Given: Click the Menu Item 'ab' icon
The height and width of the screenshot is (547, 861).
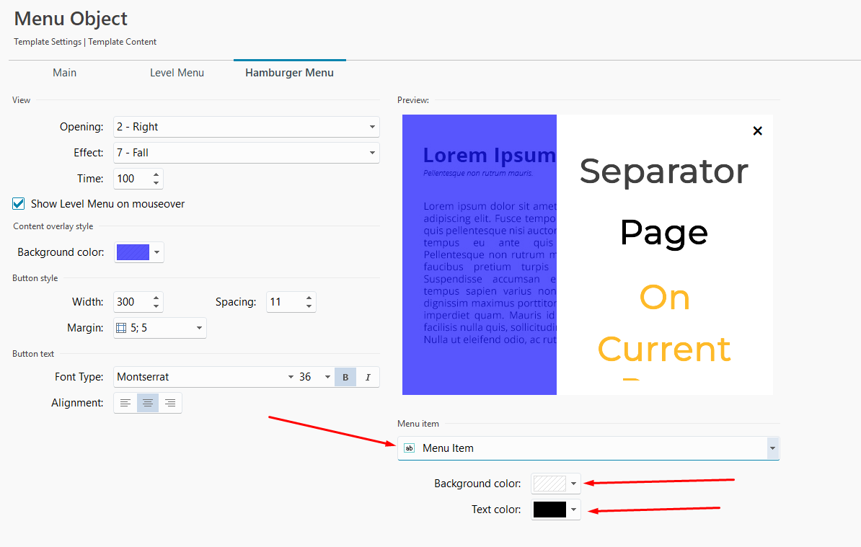Looking at the screenshot, I should [410, 448].
